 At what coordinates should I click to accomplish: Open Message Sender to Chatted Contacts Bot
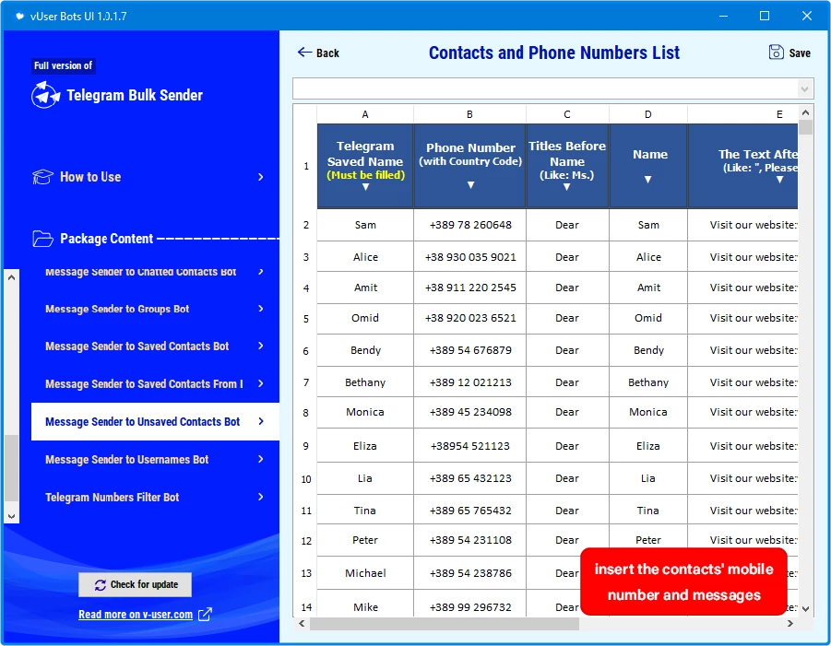[x=155, y=272]
